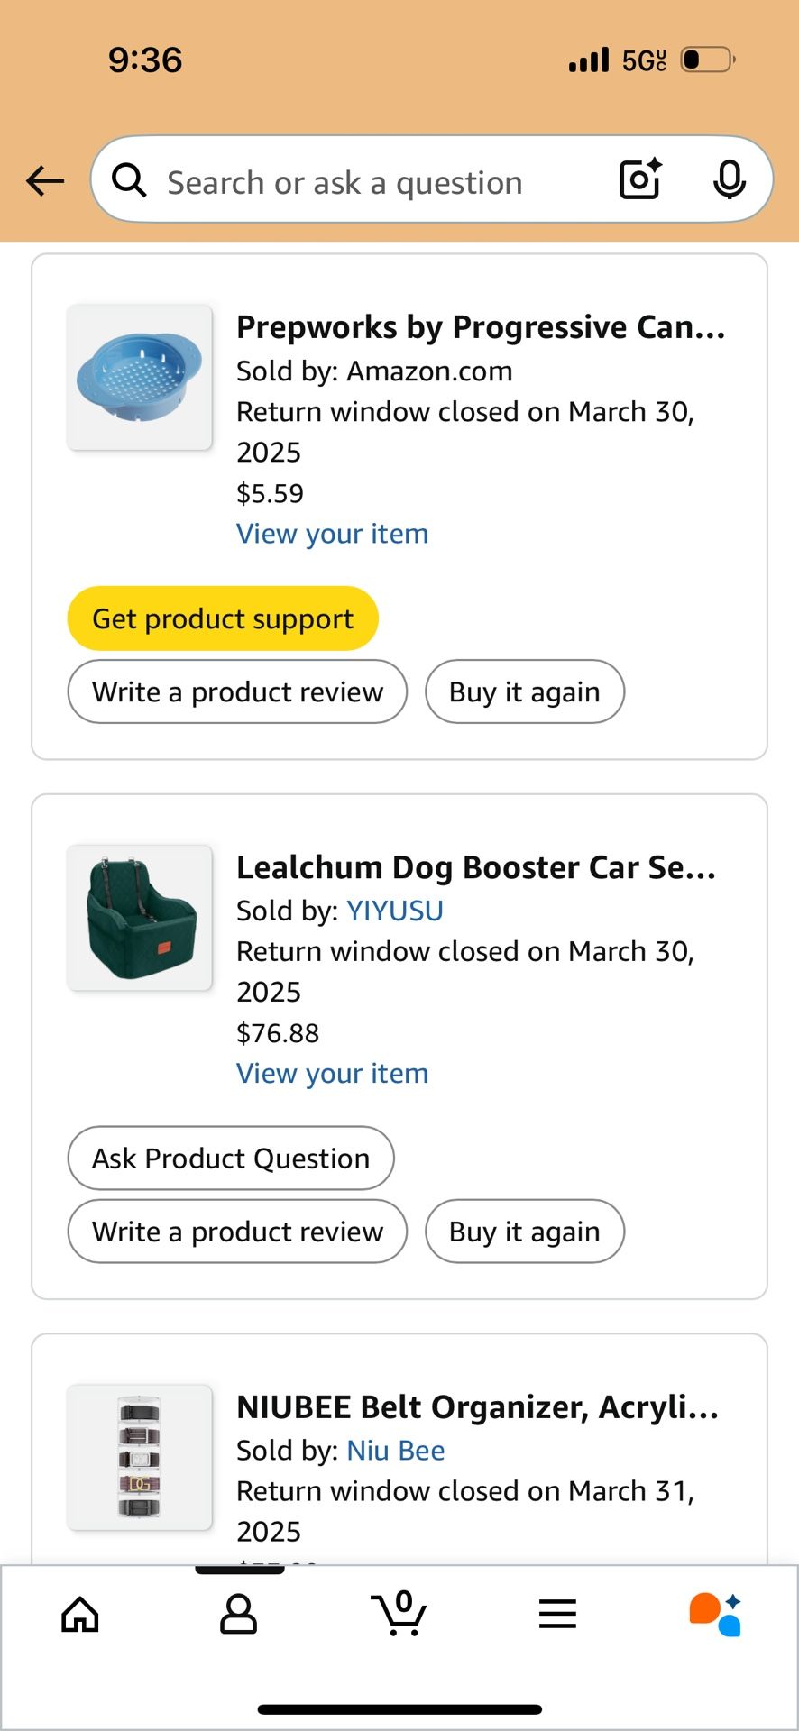Image resolution: width=799 pixels, height=1731 pixels.
Task: Click the Get product support button
Action: (223, 618)
